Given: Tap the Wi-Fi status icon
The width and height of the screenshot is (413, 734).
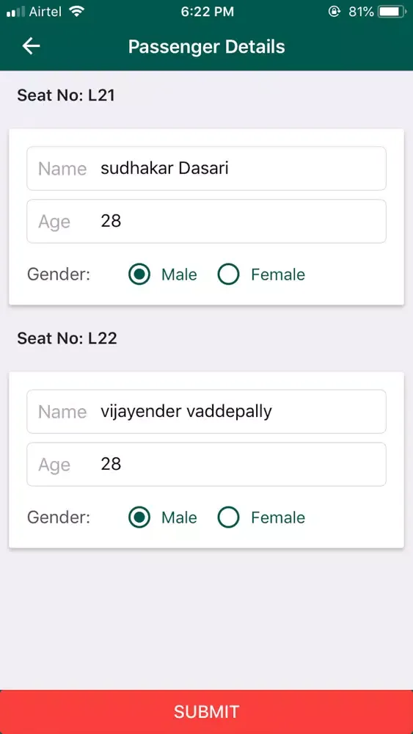Looking at the screenshot, I should (x=76, y=12).
